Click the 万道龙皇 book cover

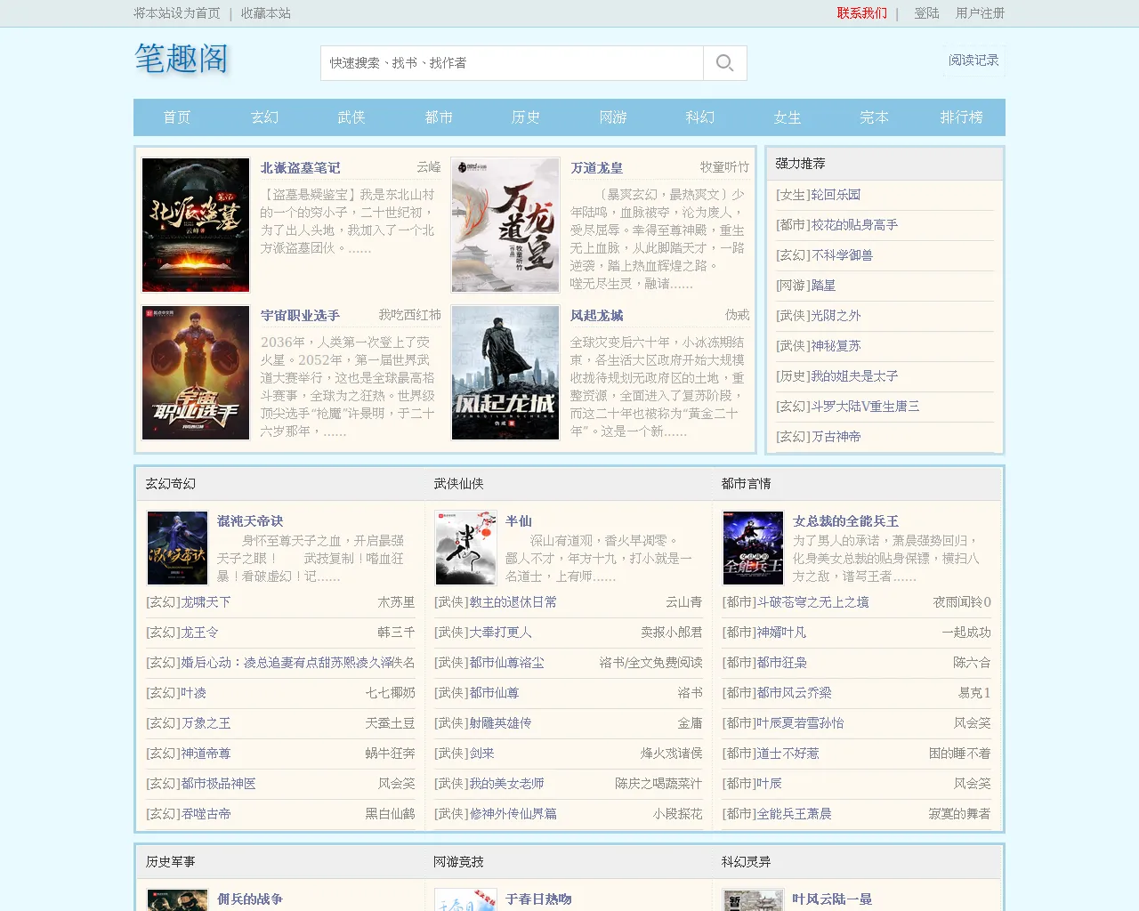click(505, 225)
